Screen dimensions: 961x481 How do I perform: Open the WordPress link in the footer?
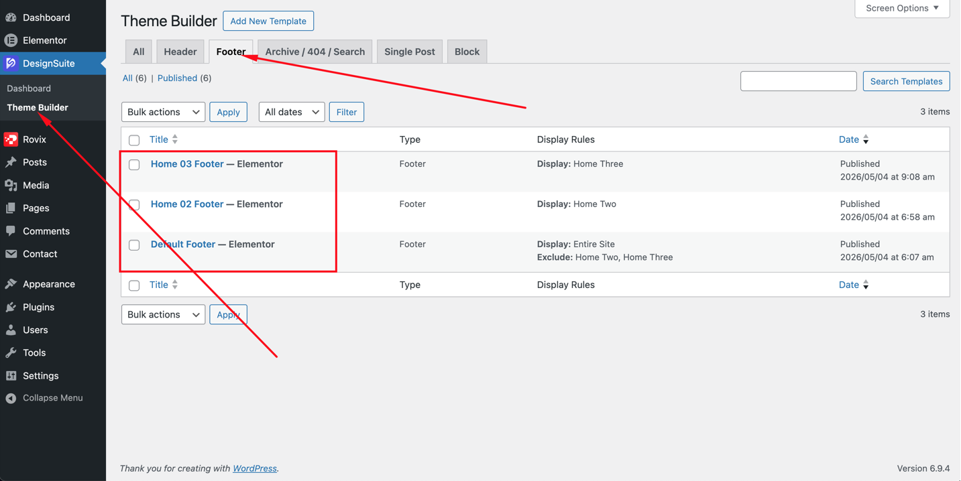[x=255, y=468]
